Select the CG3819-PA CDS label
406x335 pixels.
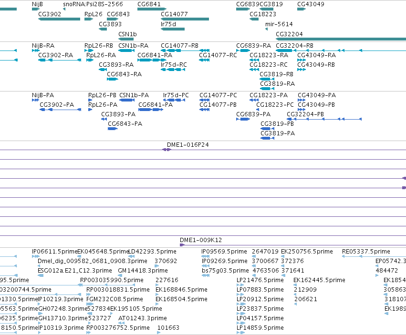[277, 133]
